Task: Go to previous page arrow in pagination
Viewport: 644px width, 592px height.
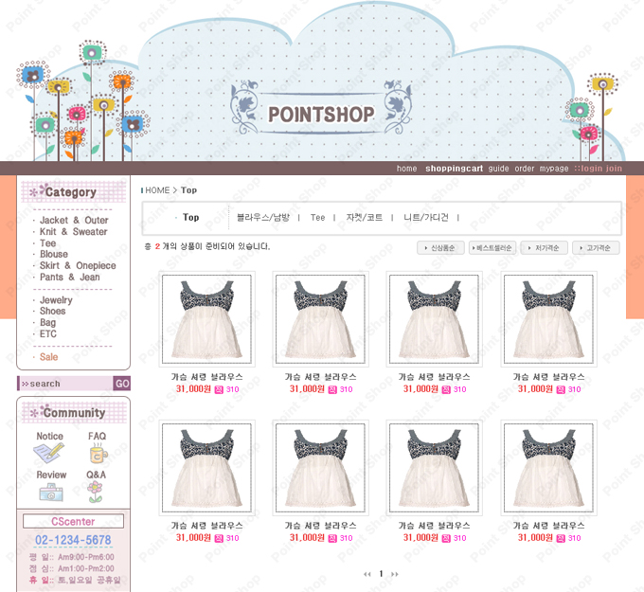Action: click(367, 574)
